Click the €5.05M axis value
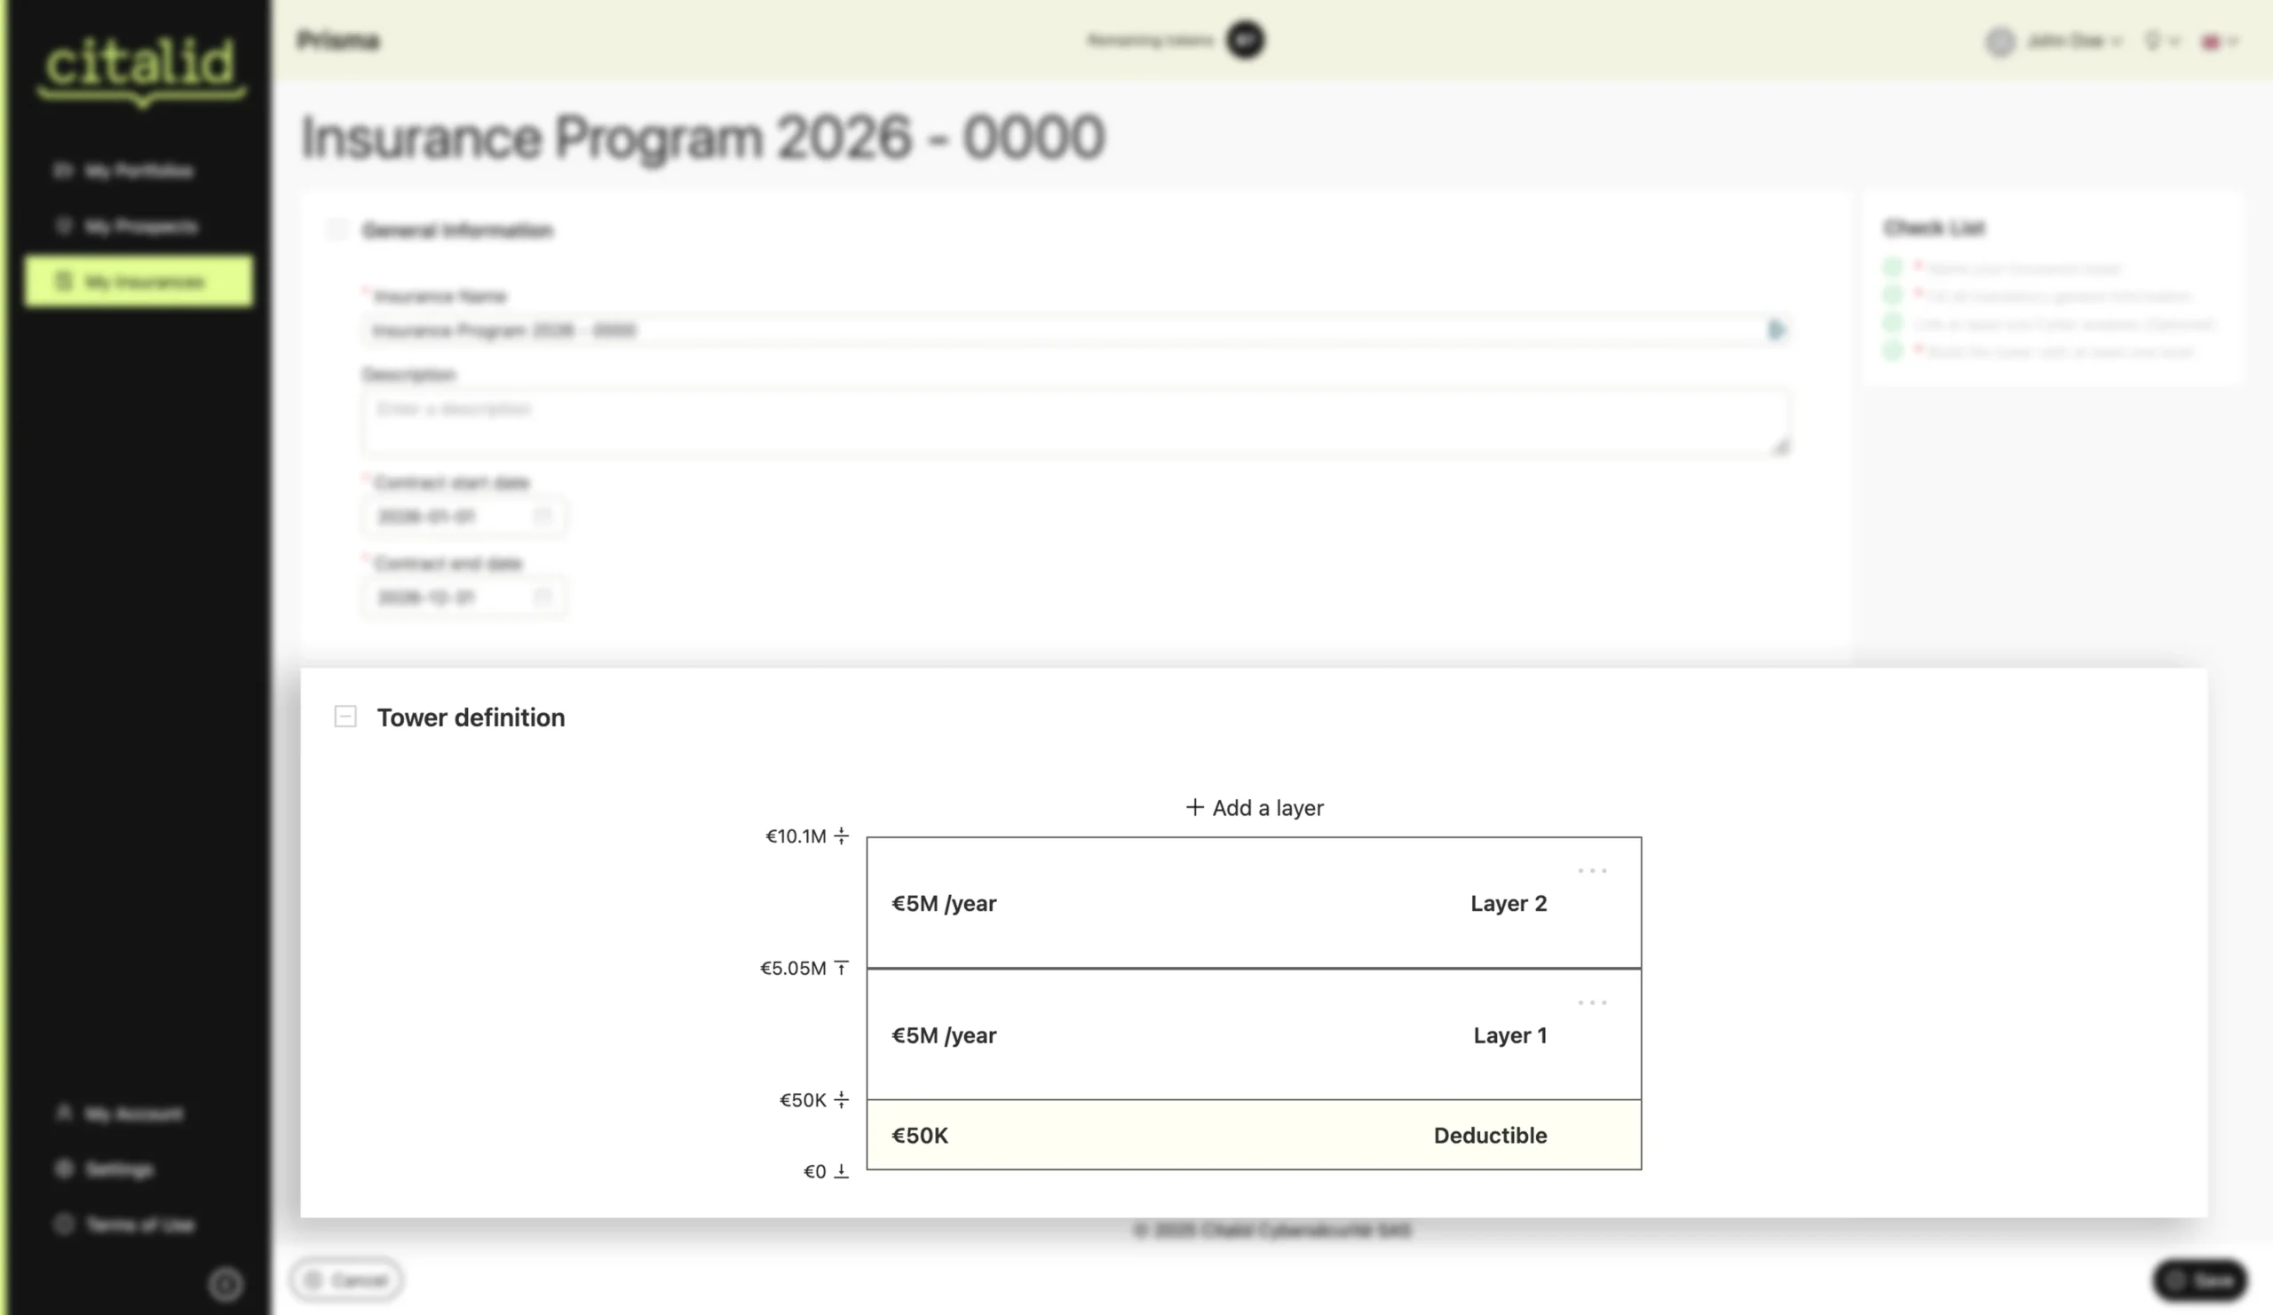Viewport: 2273px width, 1315px height. (793, 968)
